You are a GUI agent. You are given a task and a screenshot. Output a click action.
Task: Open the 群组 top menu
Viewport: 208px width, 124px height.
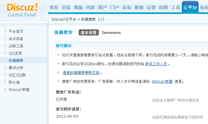click(139, 8)
